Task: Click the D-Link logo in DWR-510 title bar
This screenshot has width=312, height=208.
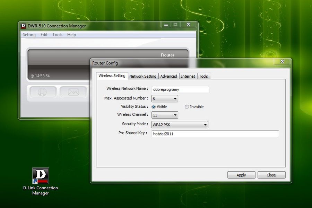Action: [x=23, y=26]
